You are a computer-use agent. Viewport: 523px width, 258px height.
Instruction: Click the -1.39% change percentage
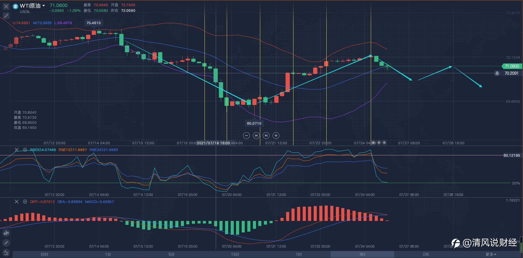74,10
